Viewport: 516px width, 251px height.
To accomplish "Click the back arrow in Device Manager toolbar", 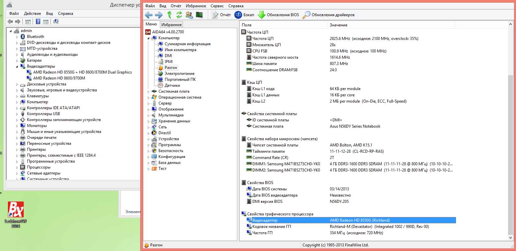I will [x=10, y=22].
